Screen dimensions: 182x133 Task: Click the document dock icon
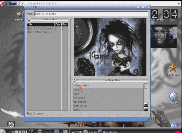point(65,132)
